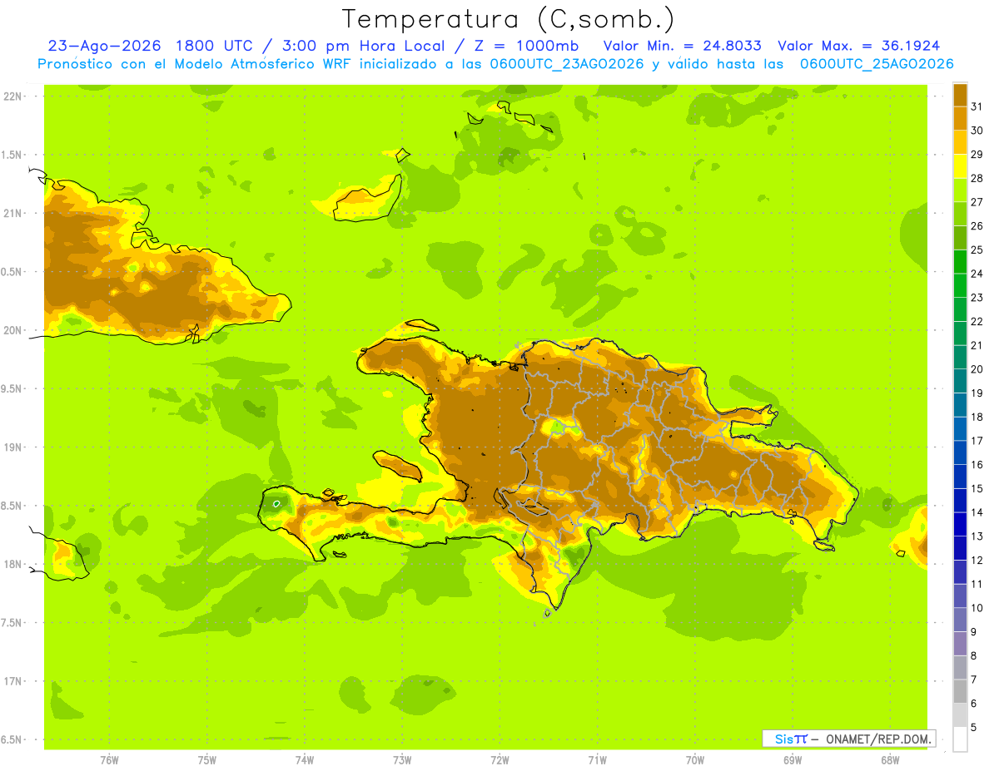Click the colorbar label "31"
This screenshot has height=771, width=999.
977,106
